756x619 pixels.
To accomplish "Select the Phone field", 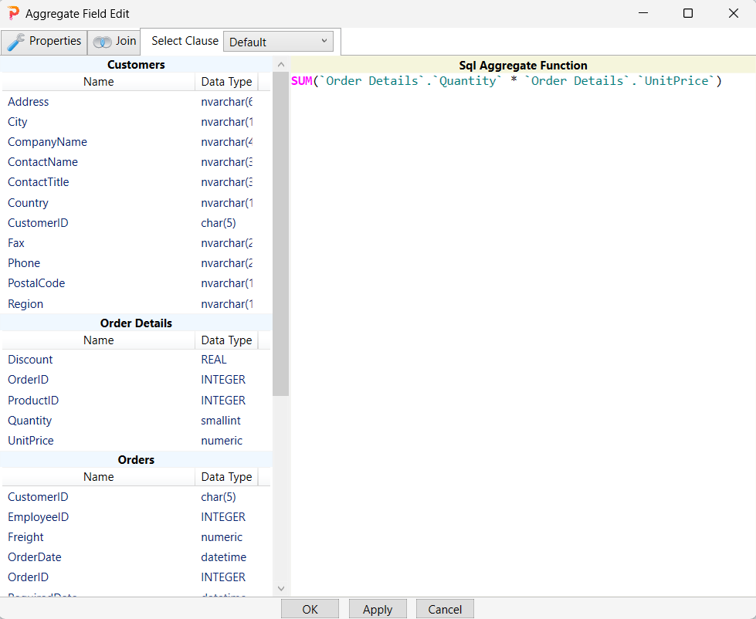I will pos(24,263).
